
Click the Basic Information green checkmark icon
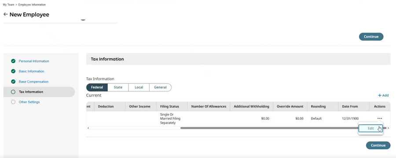point(13,71)
